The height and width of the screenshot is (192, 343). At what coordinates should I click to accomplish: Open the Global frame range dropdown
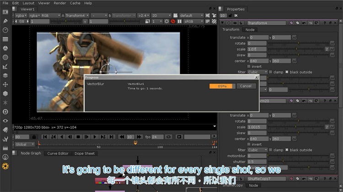[25, 144]
